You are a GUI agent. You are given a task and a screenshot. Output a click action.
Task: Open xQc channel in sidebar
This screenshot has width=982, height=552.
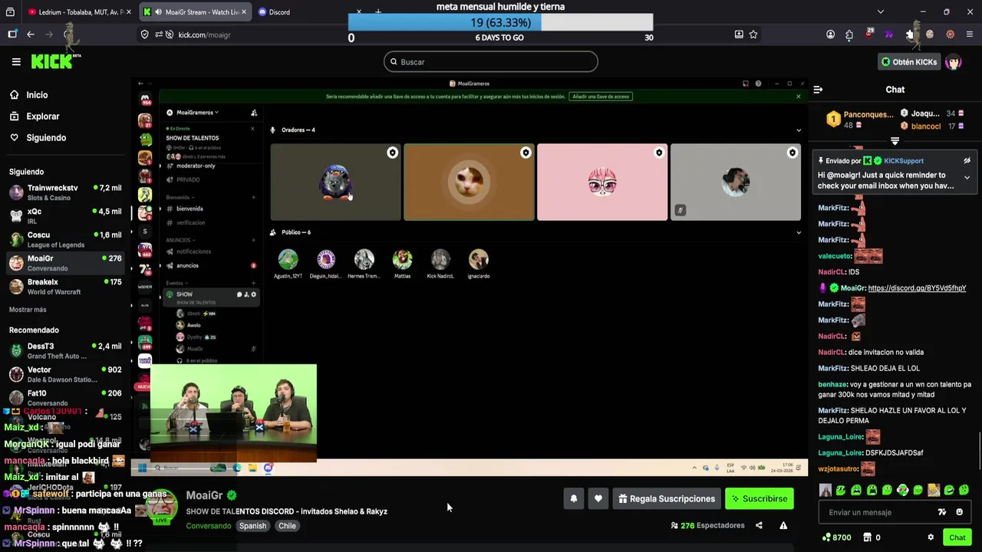65,216
